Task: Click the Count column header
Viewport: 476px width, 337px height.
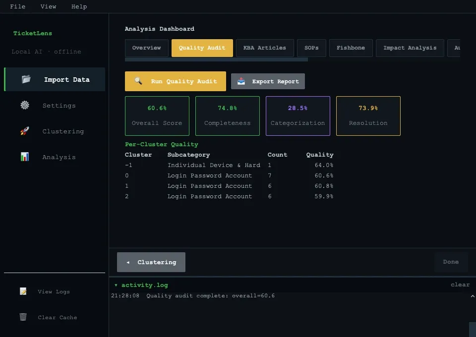Action: click(x=277, y=155)
